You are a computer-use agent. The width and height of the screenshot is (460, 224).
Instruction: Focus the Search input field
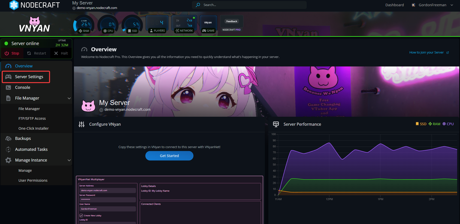[x=249, y=5]
